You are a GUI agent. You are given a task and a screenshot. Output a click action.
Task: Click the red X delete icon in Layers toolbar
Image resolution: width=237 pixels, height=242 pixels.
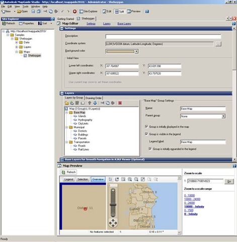tap(120, 103)
